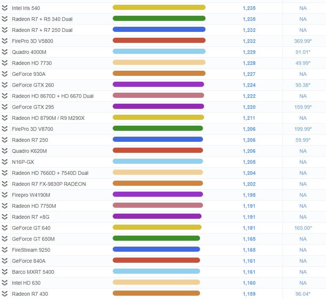Click score 1,205 for N16P-GX

[x=249, y=162]
